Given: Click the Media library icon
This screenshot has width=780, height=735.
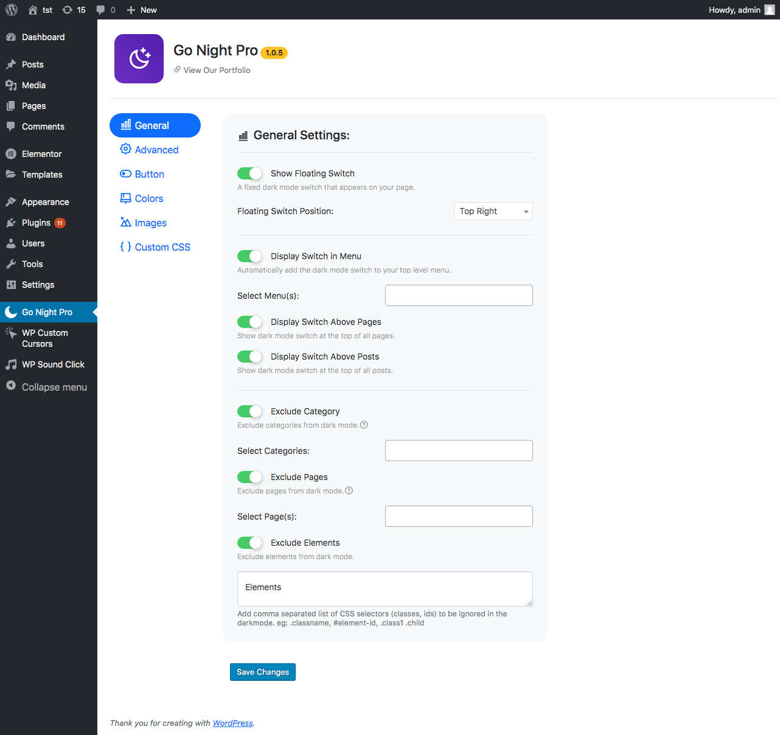Looking at the screenshot, I should click(x=11, y=85).
